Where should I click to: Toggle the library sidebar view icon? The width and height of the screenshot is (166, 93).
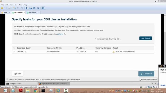click(x=27, y=8)
